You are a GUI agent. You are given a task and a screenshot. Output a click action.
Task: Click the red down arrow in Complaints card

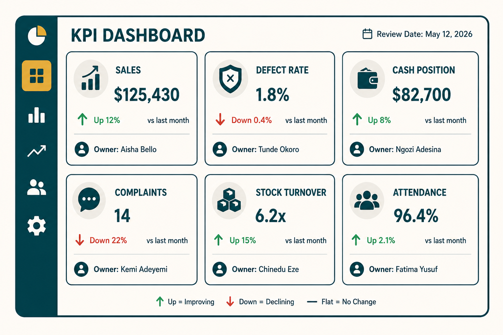tap(80, 240)
